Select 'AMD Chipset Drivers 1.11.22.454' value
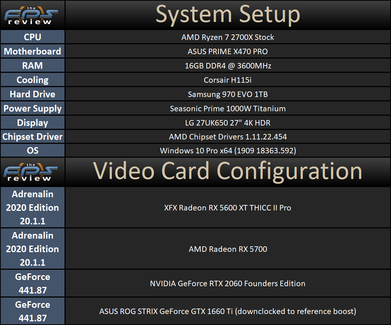The image size is (391, 325). [228, 137]
